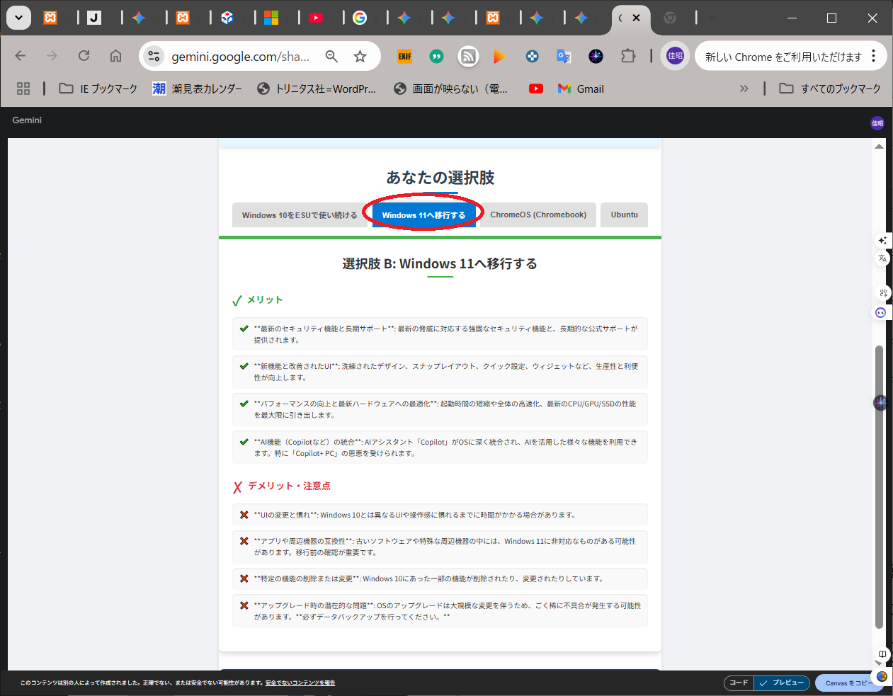The height and width of the screenshot is (696, 893).
Task: Click the translate side-panel icon
Action: pos(882,258)
